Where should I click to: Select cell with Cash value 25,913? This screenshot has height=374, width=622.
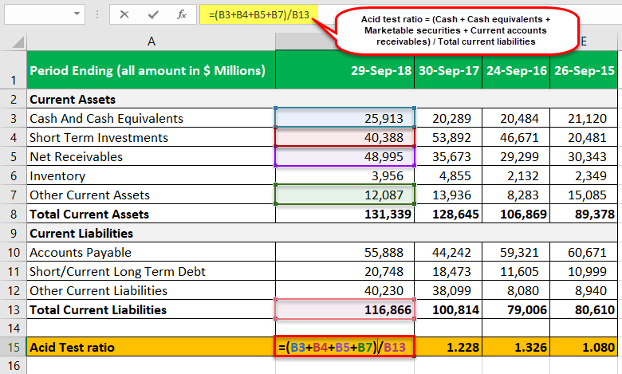344,118
